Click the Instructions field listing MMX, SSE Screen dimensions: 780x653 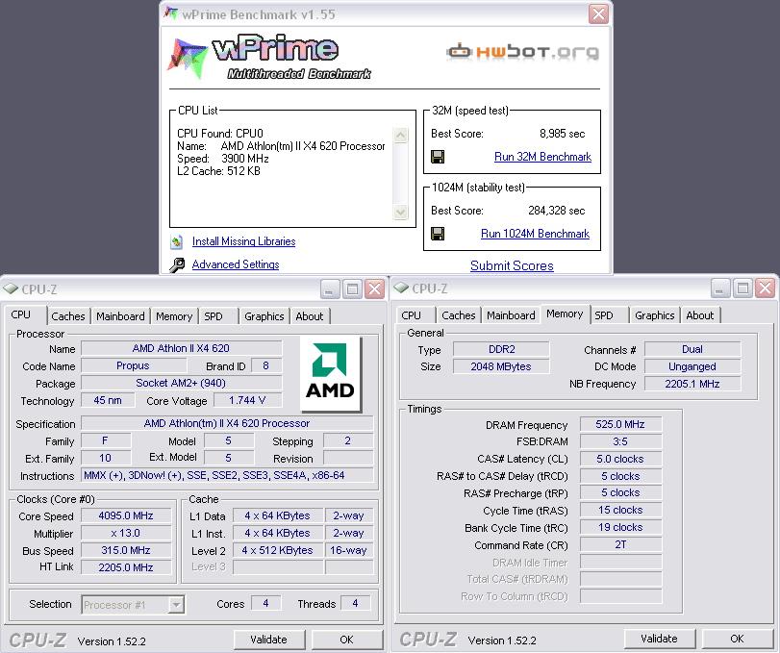coord(227,475)
